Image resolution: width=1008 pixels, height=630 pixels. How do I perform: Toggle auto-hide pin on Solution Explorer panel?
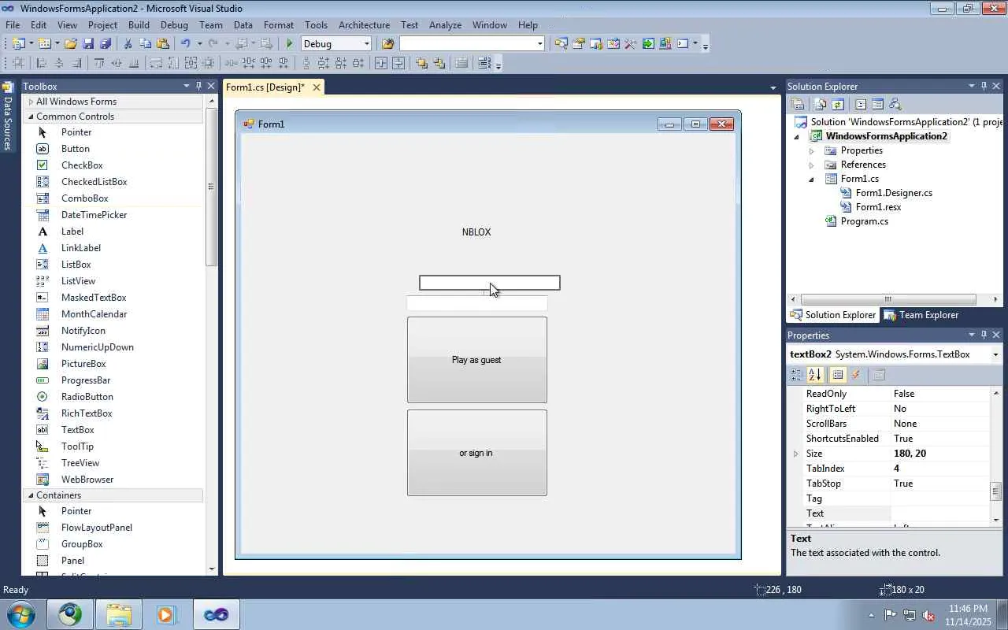coord(984,86)
